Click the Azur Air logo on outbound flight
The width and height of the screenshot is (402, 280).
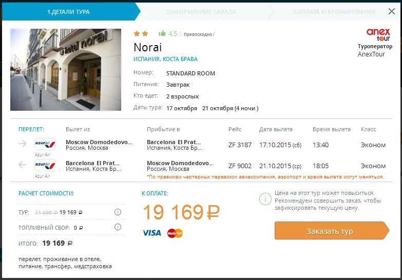coord(45,144)
